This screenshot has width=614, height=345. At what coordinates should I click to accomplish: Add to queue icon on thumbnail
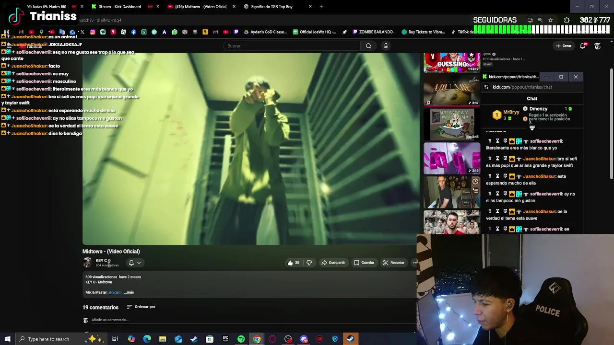(475, 191)
